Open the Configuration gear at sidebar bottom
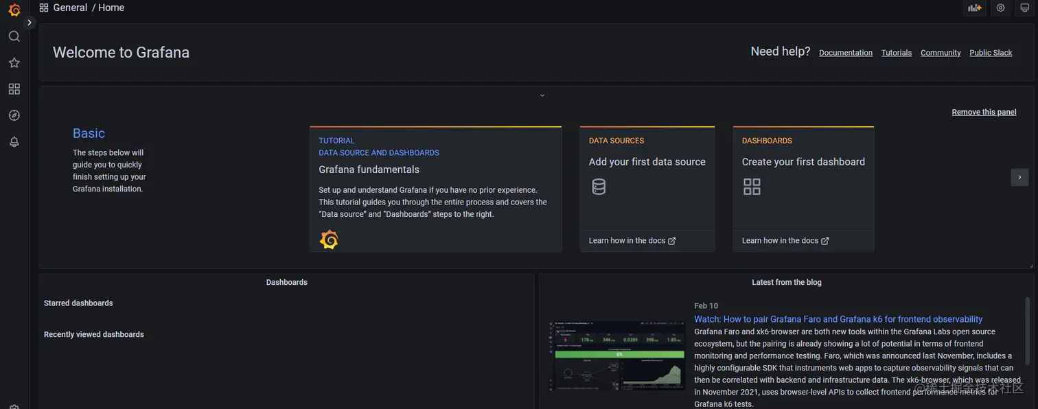This screenshot has width=1038, height=409. point(14,406)
